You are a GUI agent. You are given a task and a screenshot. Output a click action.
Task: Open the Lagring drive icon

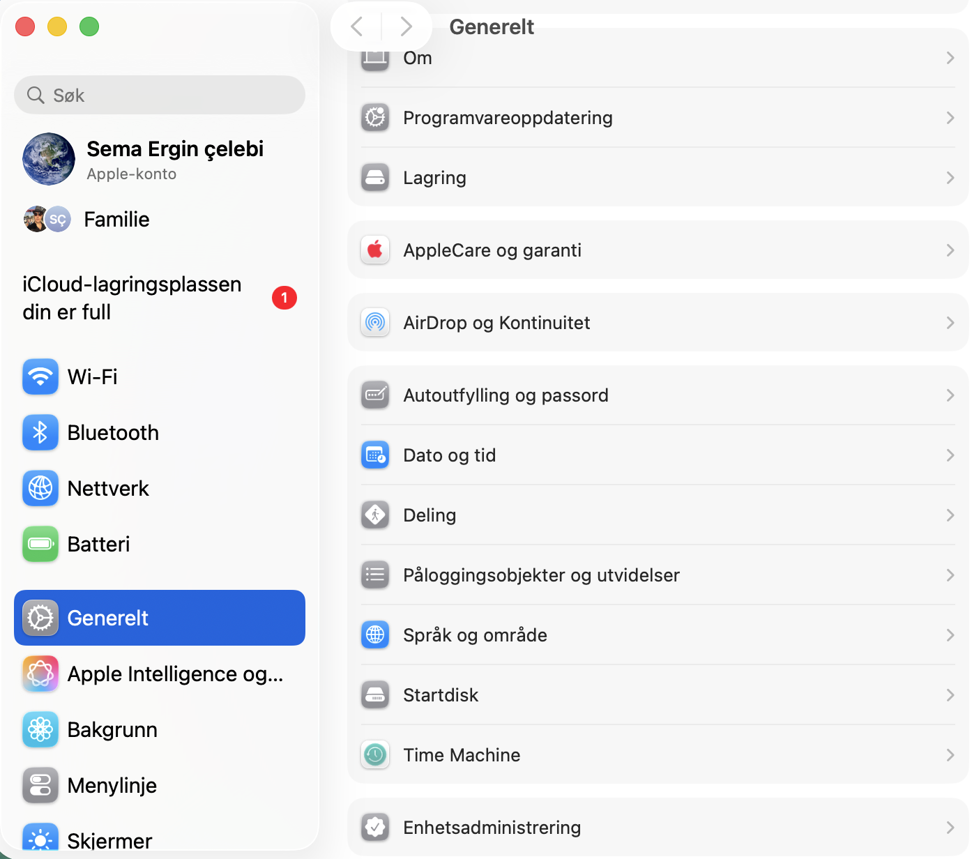click(375, 178)
